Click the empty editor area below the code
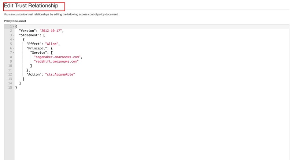This screenshot has height=160, width=293. click(152, 123)
